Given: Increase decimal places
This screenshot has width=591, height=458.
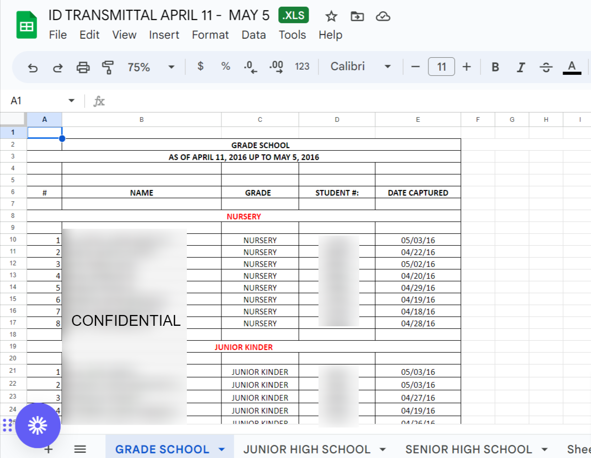Looking at the screenshot, I should pyautogui.click(x=276, y=67).
